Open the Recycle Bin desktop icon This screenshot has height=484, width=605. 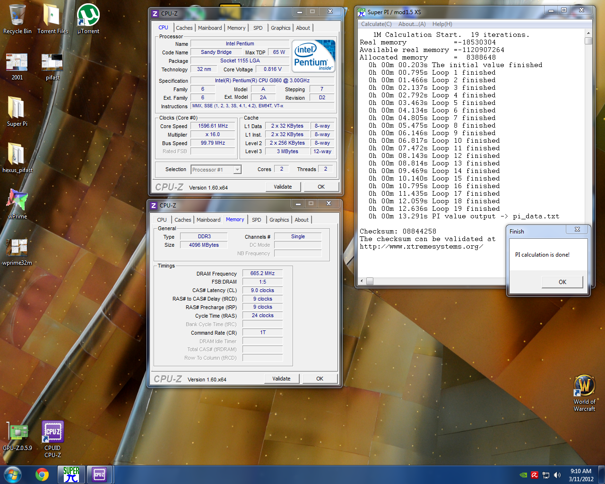tap(17, 19)
